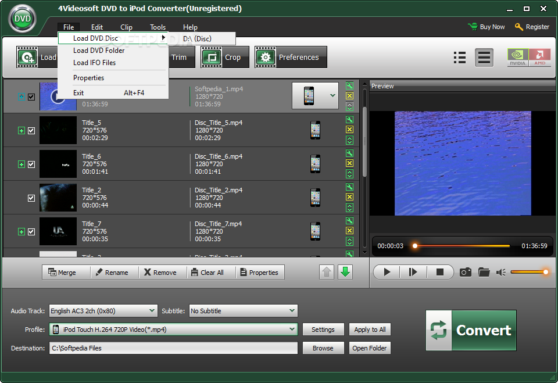Viewport: 558px width, 383px height.
Task: Click move arrows icon for Title_5 row
Action: [x=349, y=140]
